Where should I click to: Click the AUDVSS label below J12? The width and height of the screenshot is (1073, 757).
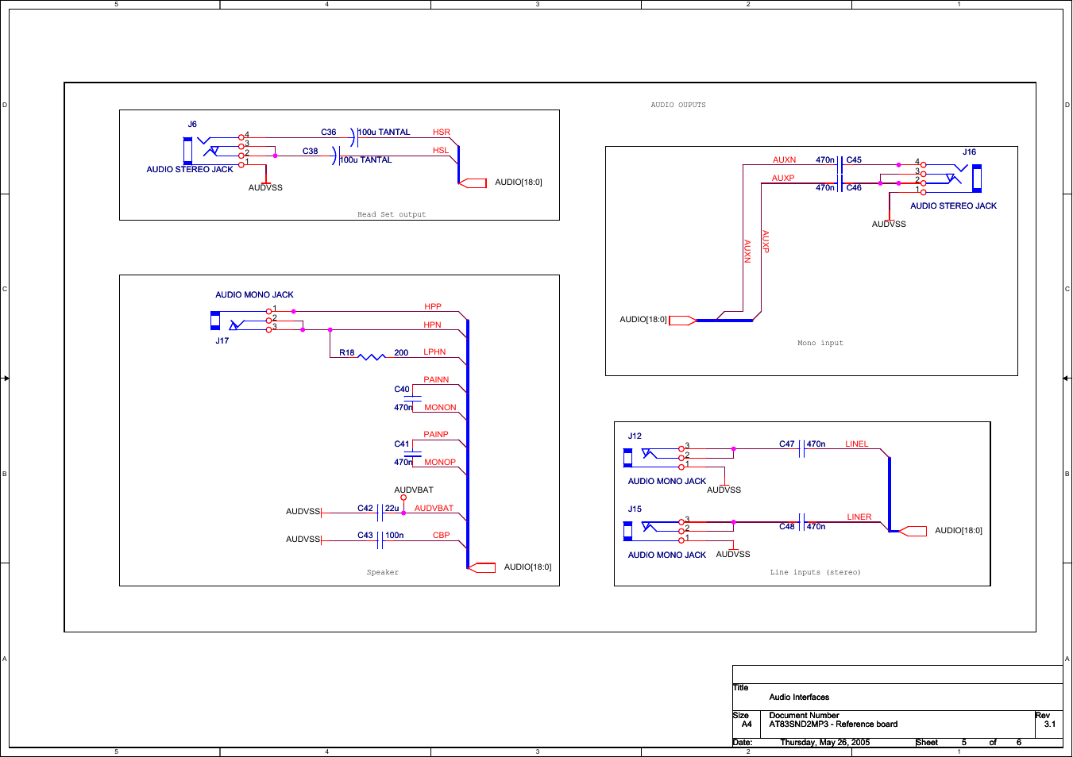click(x=724, y=490)
